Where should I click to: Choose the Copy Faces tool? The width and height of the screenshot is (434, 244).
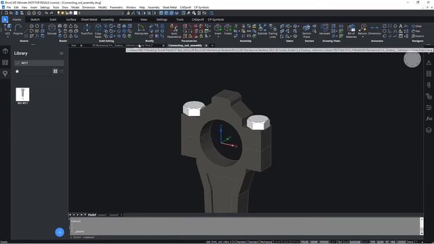pos(98,30)
